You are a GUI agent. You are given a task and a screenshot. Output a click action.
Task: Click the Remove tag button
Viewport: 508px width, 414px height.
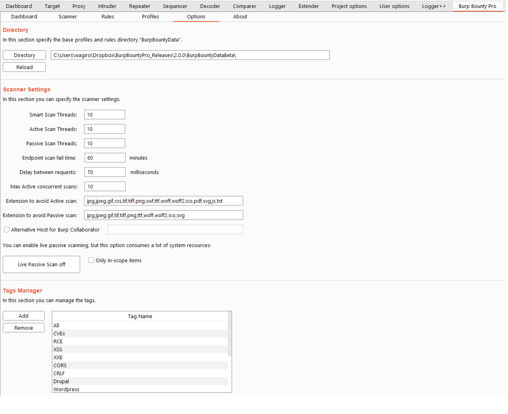(23, 328)
